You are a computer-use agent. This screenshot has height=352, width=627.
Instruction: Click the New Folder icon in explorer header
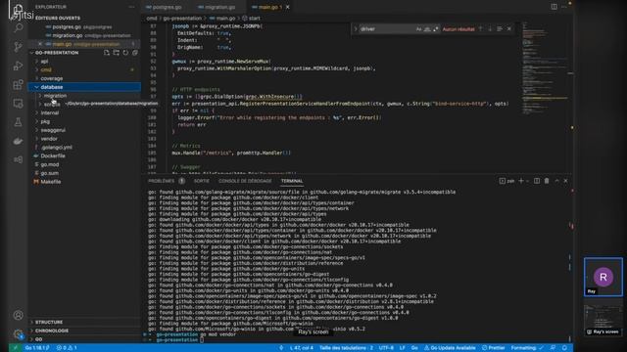click(x=116, y=53)
